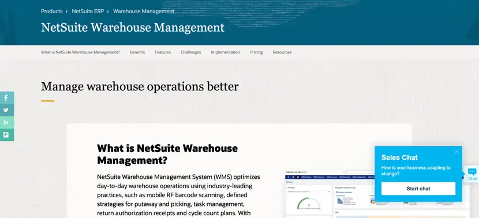
Task: Click the Sales Chat title text
Action: tap(399, 158)
